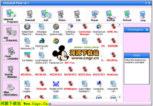This screenshot has width=153, height=106.
Task: Refresh the program list
Action: [x=127, y=16]
